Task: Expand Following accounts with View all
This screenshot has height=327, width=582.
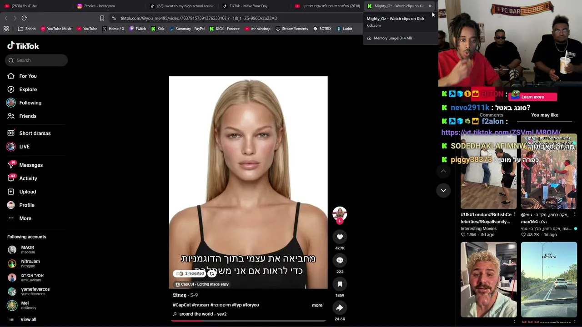Action: pos(28,319)
